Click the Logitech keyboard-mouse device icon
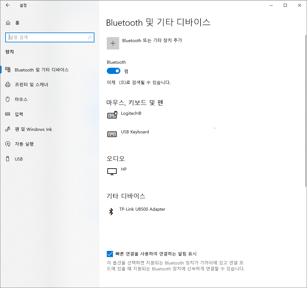307x288 pixels. [112, 115]
